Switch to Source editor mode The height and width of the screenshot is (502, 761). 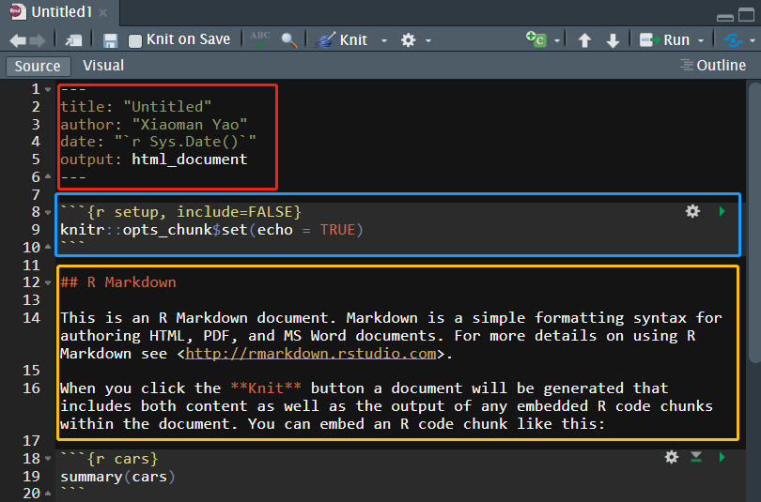point(38,66)
